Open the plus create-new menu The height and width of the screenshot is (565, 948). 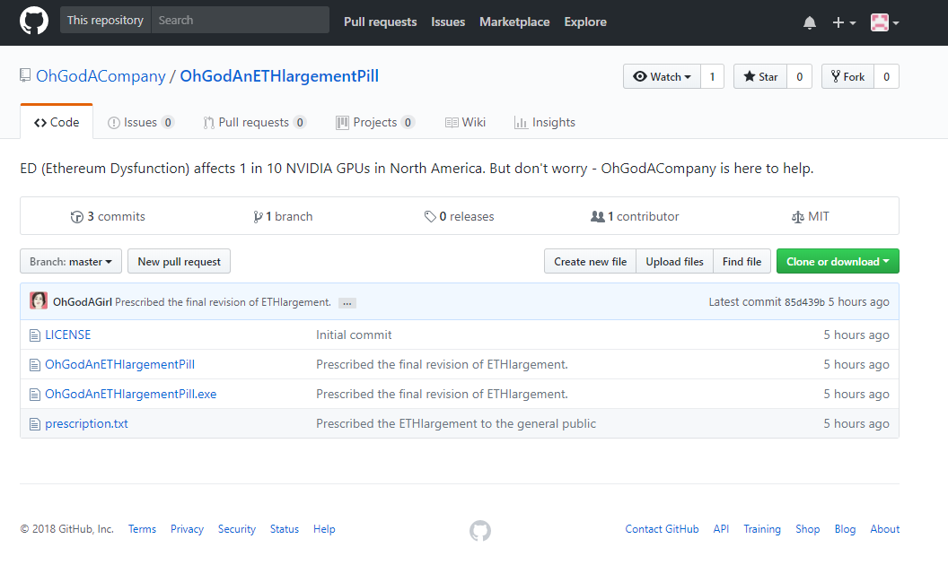tap(844, 22)
